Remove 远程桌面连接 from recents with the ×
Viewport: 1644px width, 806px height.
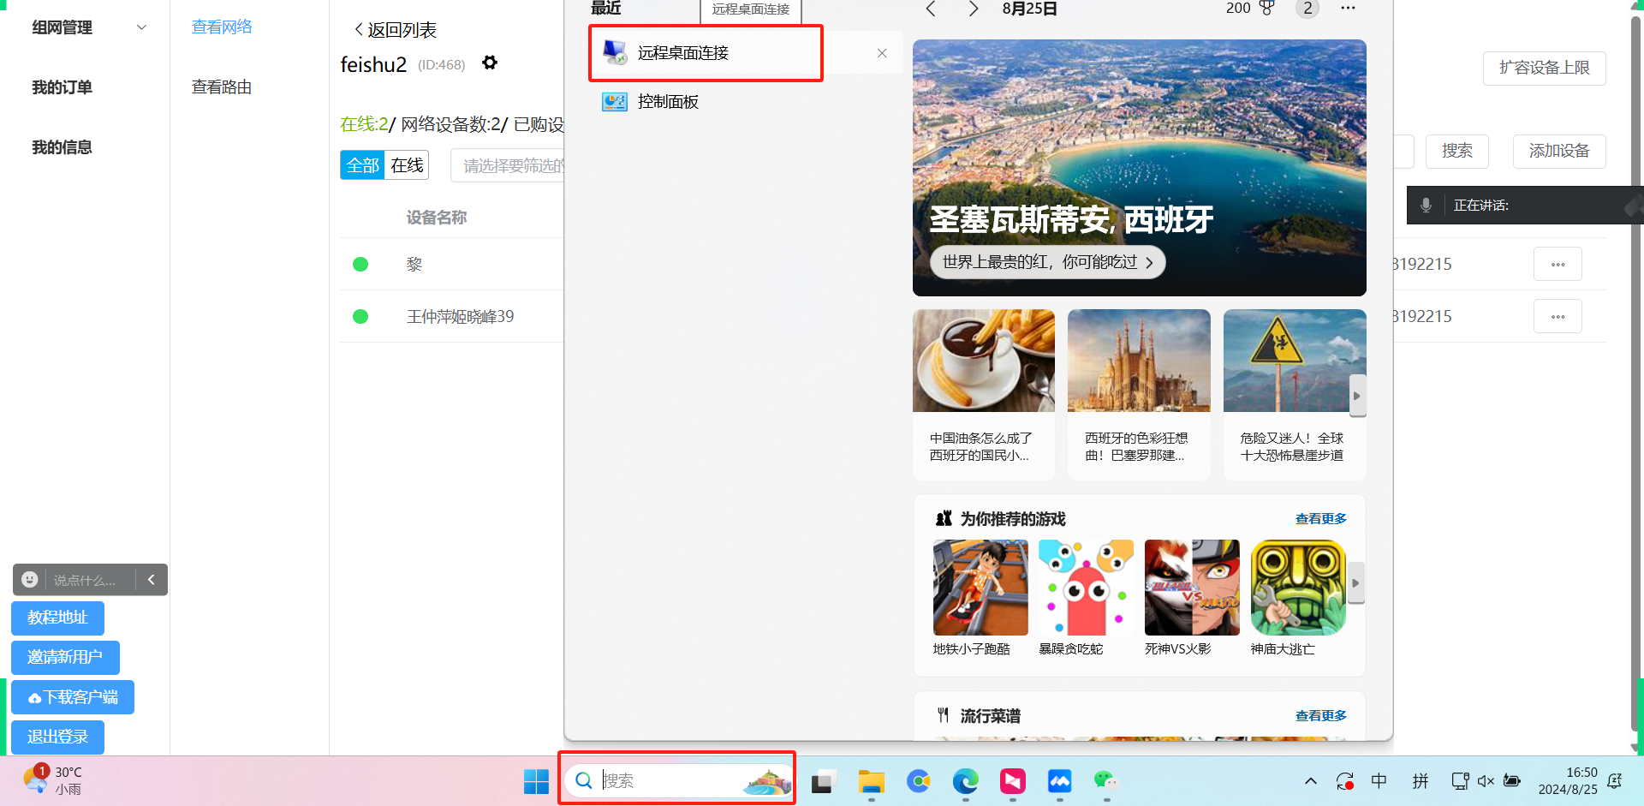pos(882,52)
